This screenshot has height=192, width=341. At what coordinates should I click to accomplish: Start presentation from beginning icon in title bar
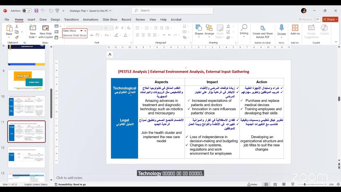pos(57,11)
